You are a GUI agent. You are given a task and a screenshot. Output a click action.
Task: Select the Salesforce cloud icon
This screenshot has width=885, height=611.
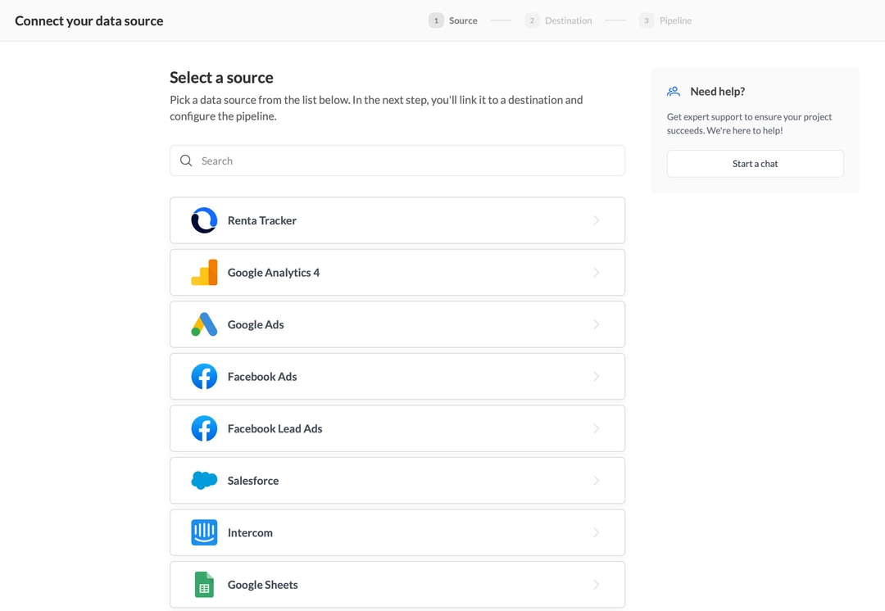tap(204, 481)
